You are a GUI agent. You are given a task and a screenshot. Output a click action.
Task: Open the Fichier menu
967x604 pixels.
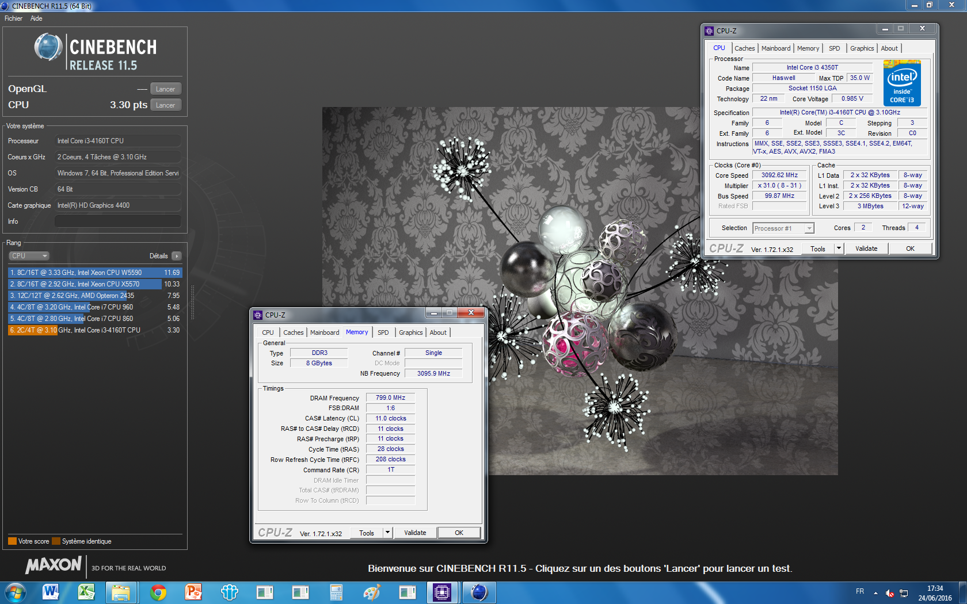(13, 18)
